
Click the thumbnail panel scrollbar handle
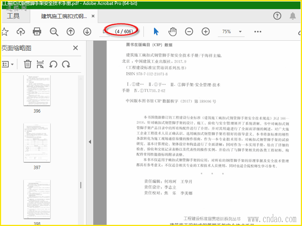[81, 185]
